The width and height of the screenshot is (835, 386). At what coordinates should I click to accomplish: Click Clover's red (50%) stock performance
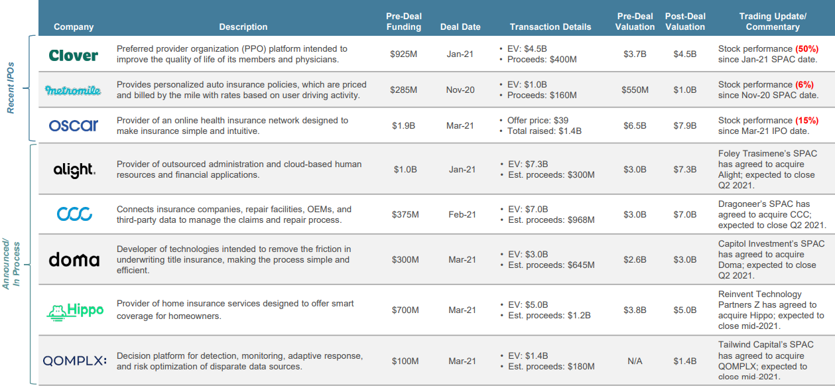[806, 49]
